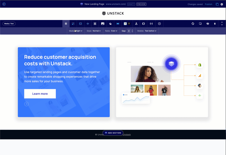The width and height of the screenshot is (226, 155).
Task: Click the 'Use targeted landing pages' paragraph
Action: pos(62,77)
